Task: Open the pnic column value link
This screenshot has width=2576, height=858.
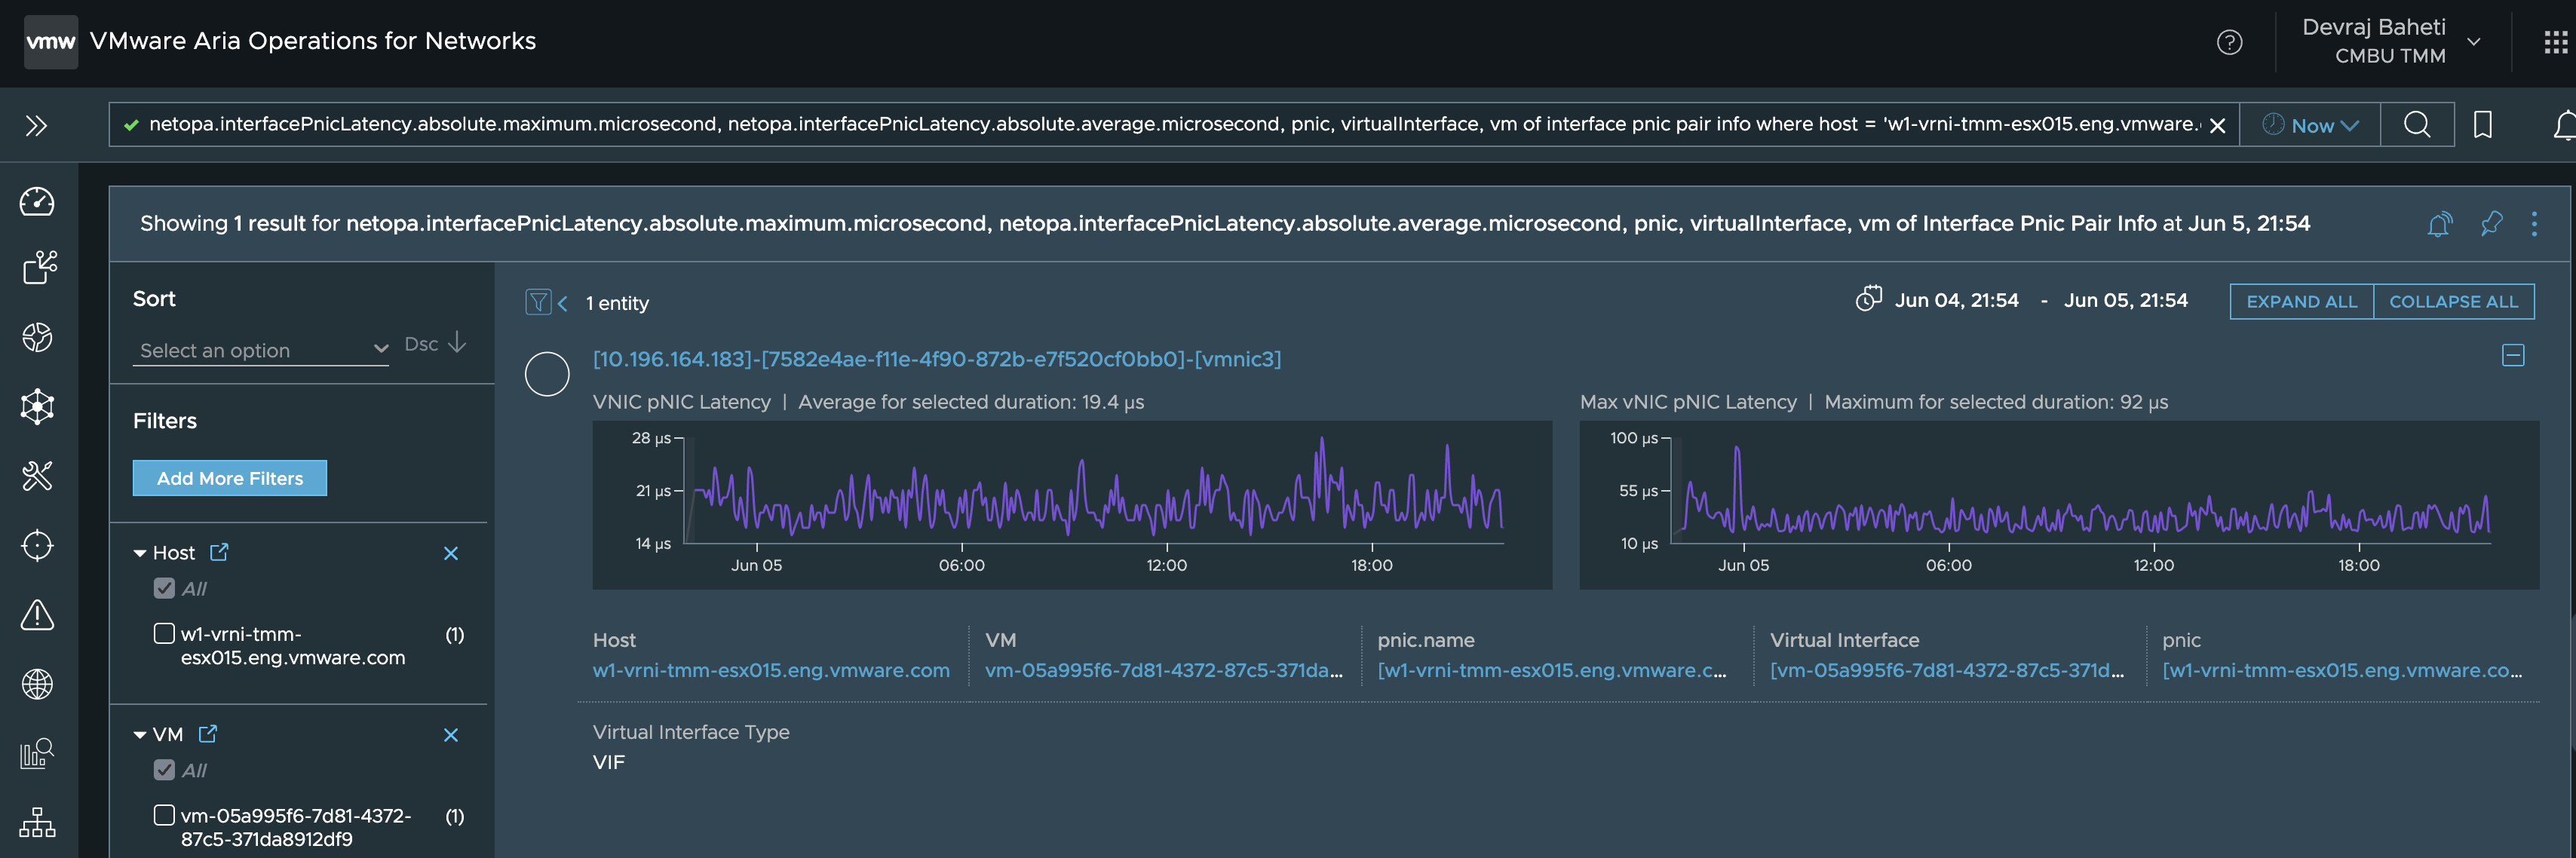Action: 2342,670
